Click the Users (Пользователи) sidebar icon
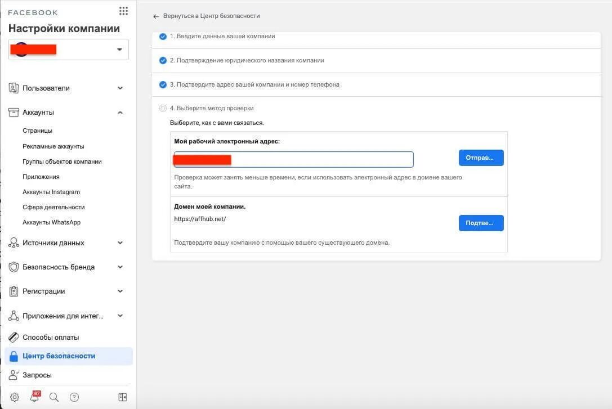The height and width of the screenshot is (409, 612). [14, 88]
